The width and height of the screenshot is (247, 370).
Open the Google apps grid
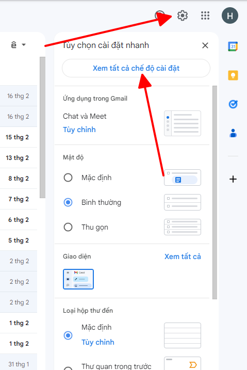(205, 15)
